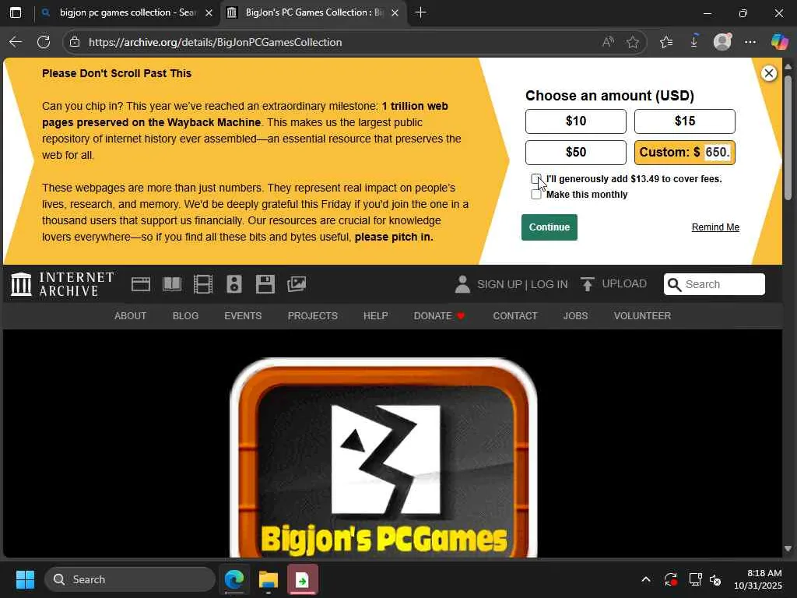Close the donation banner
Image resolution: width=797 pixels, height=598 pixels.
[768, 73]
